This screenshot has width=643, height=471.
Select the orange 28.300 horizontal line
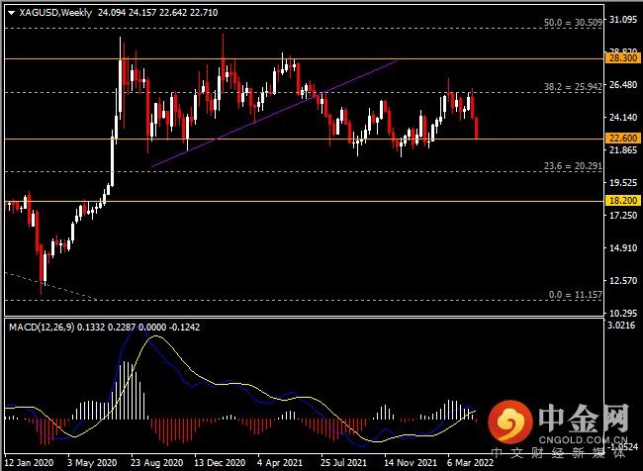[x=305, y=59]
